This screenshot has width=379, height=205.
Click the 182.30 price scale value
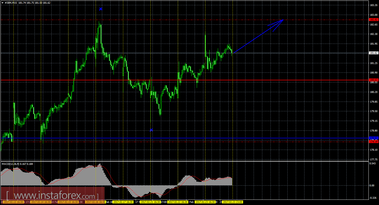374,34
